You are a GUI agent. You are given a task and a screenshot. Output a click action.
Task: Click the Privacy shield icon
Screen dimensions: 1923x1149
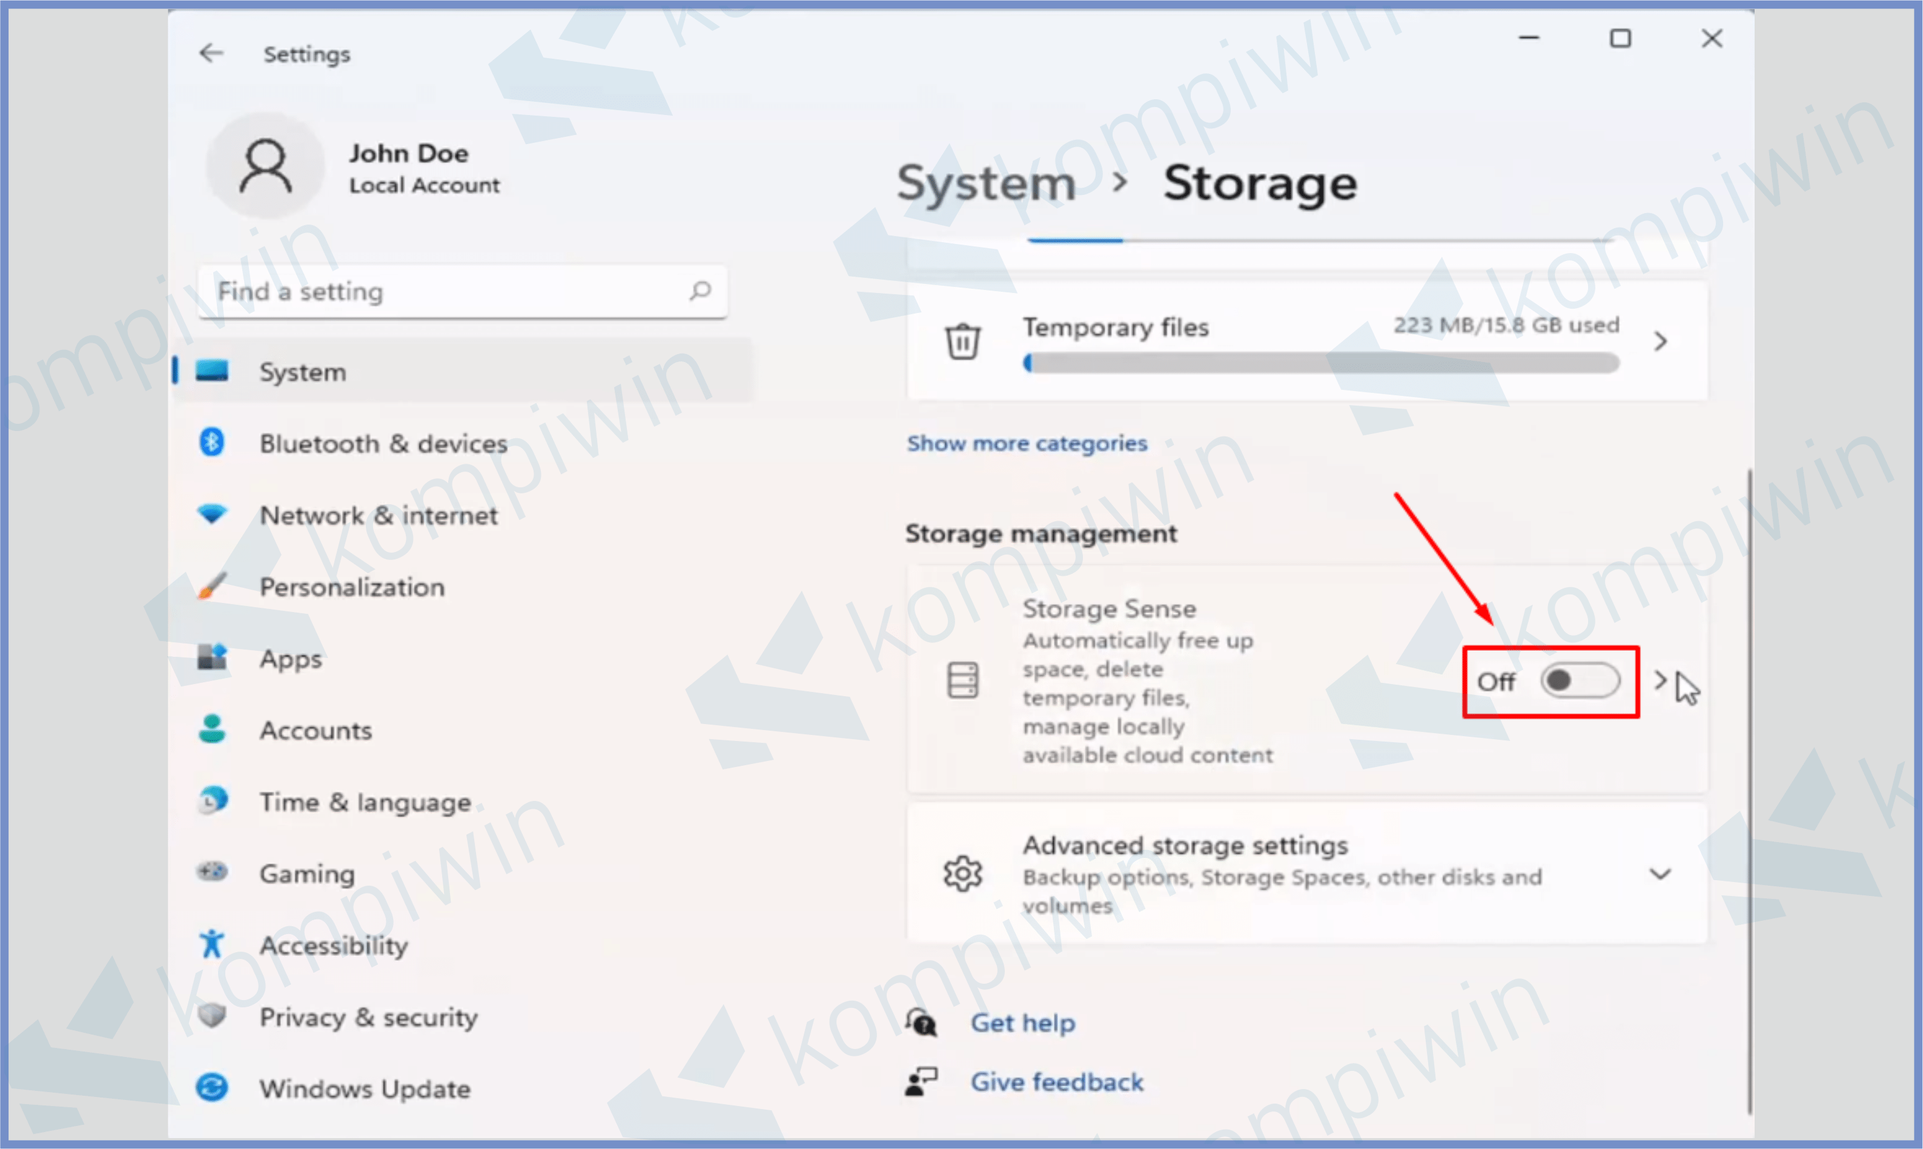211,1015
